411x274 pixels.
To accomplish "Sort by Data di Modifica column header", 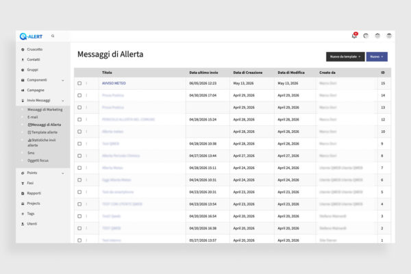I will (x=291, y=73).
